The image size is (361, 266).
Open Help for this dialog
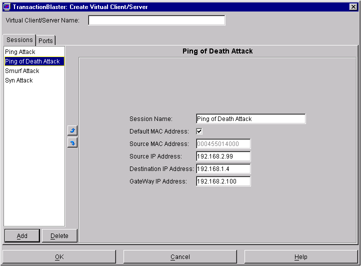pyautogui.click(x=301, y=257)
